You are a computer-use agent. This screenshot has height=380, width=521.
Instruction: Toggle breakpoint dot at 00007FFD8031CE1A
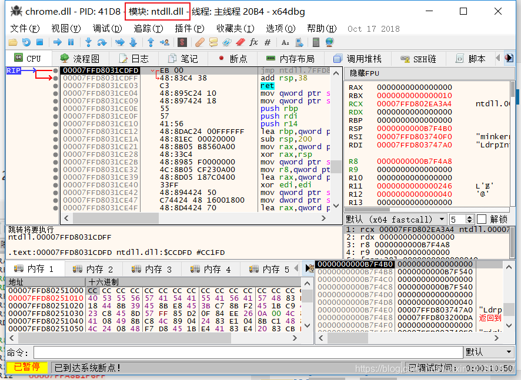(55, 139)
